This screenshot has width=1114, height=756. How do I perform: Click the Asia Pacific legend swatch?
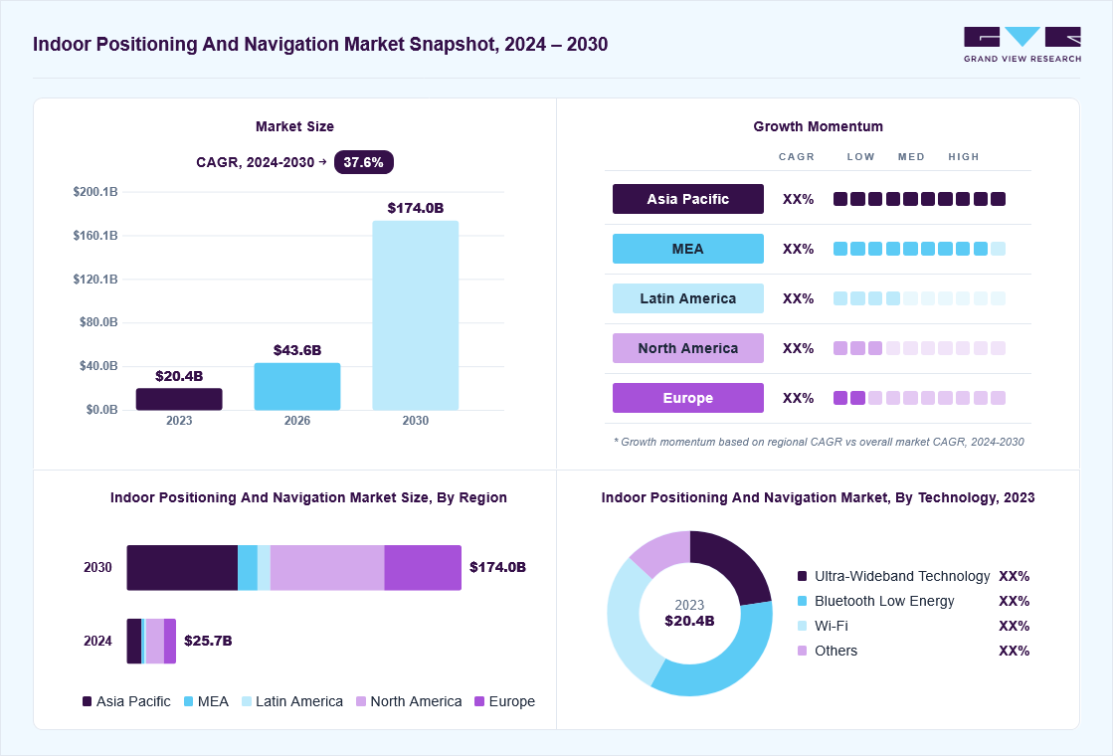88,701
